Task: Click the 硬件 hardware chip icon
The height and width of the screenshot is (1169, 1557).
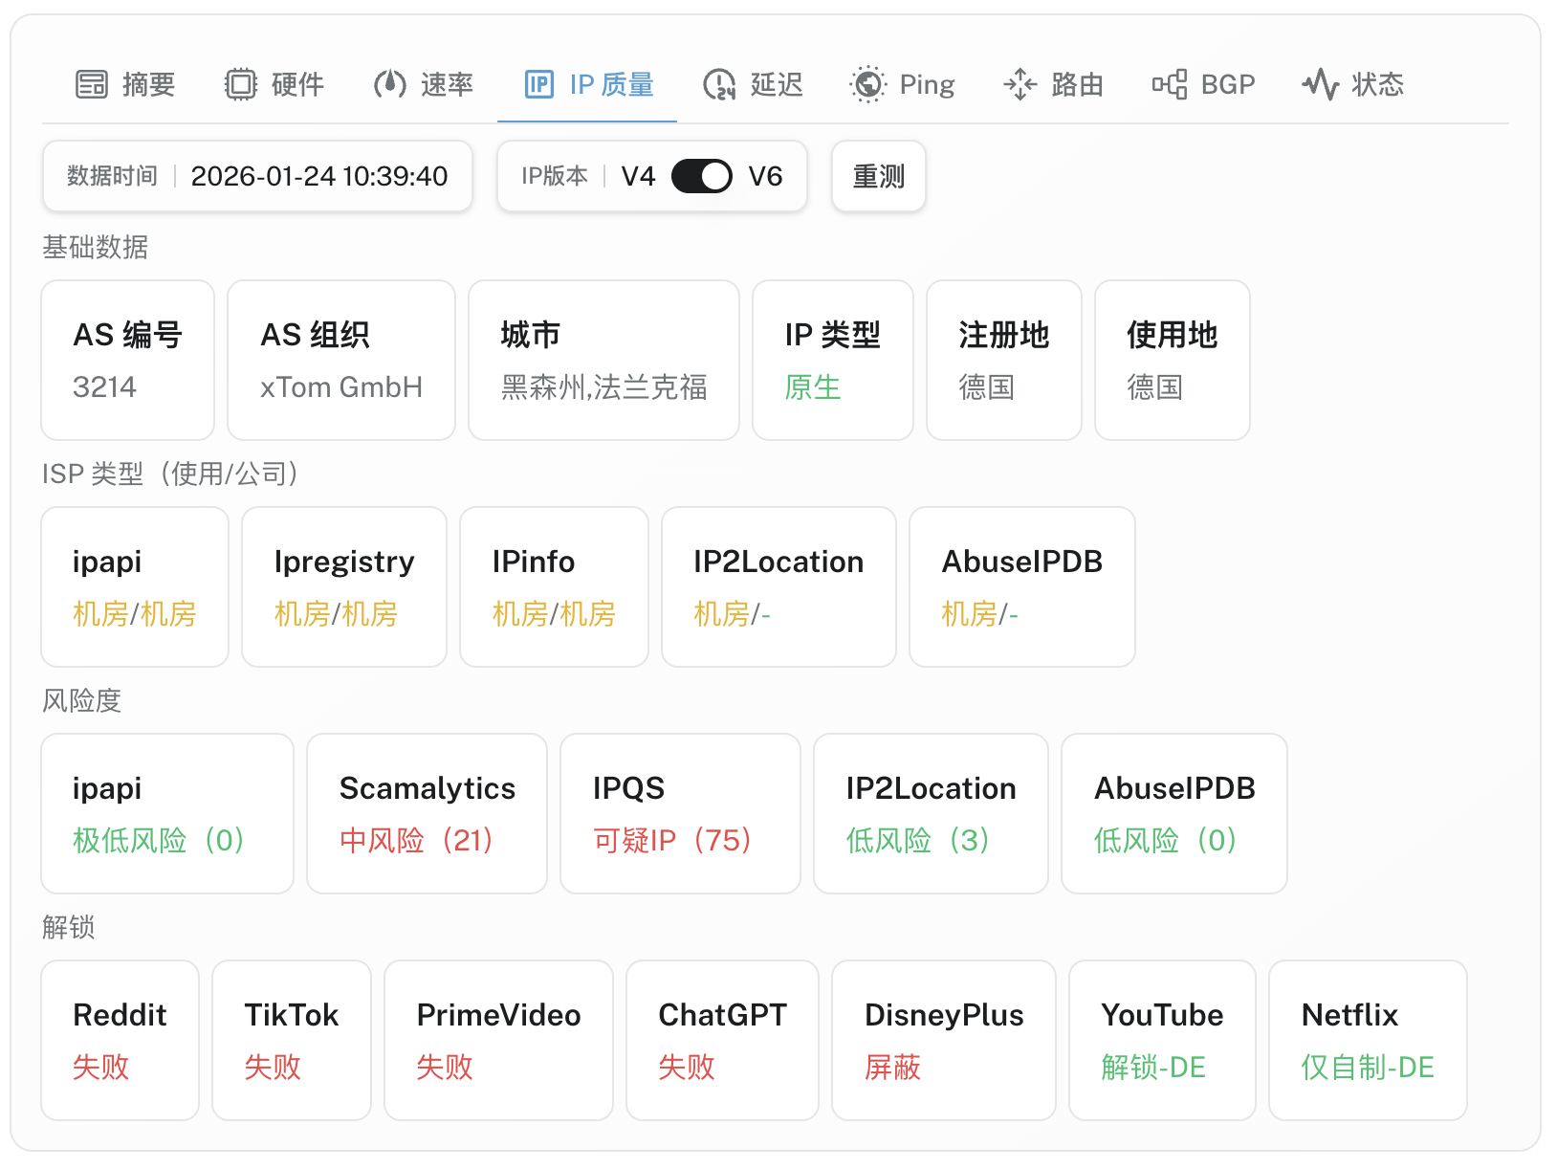Action: (241, 84)
